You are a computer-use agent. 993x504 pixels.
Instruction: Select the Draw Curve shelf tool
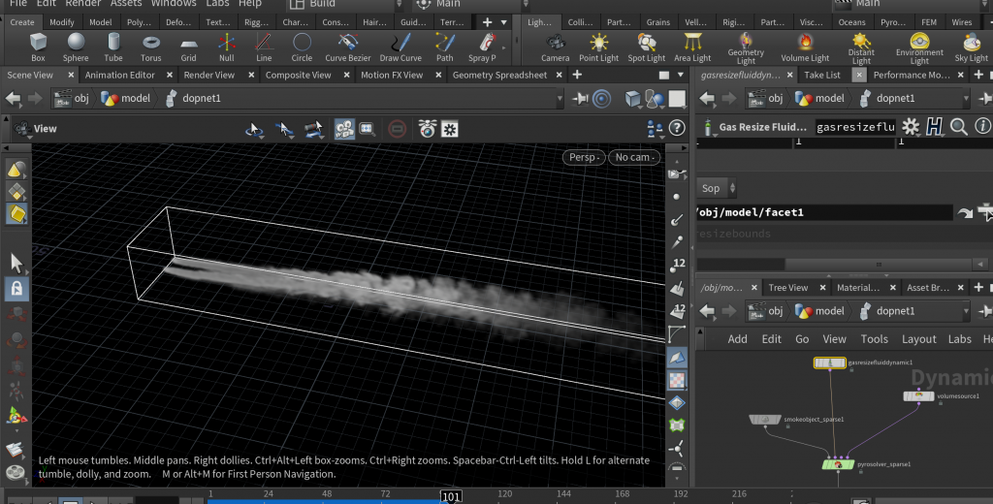(400, 47)
